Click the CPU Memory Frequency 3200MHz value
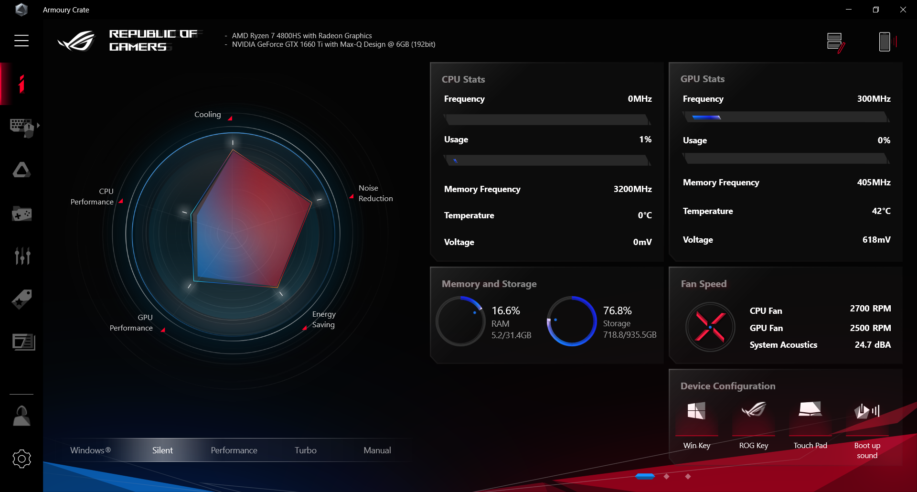Viewport: 917px width, 492px height. [x=633, y=189]
